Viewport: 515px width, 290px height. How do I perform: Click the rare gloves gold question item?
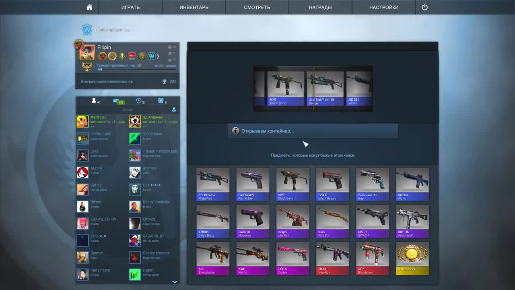(x=412, y=258)
